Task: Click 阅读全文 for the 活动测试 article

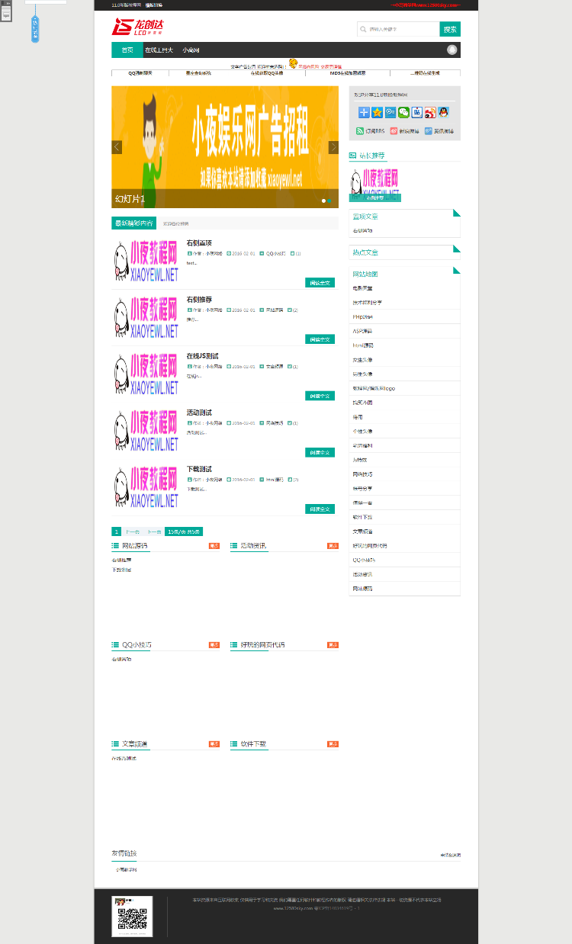Action: click(x=320, y=452)
